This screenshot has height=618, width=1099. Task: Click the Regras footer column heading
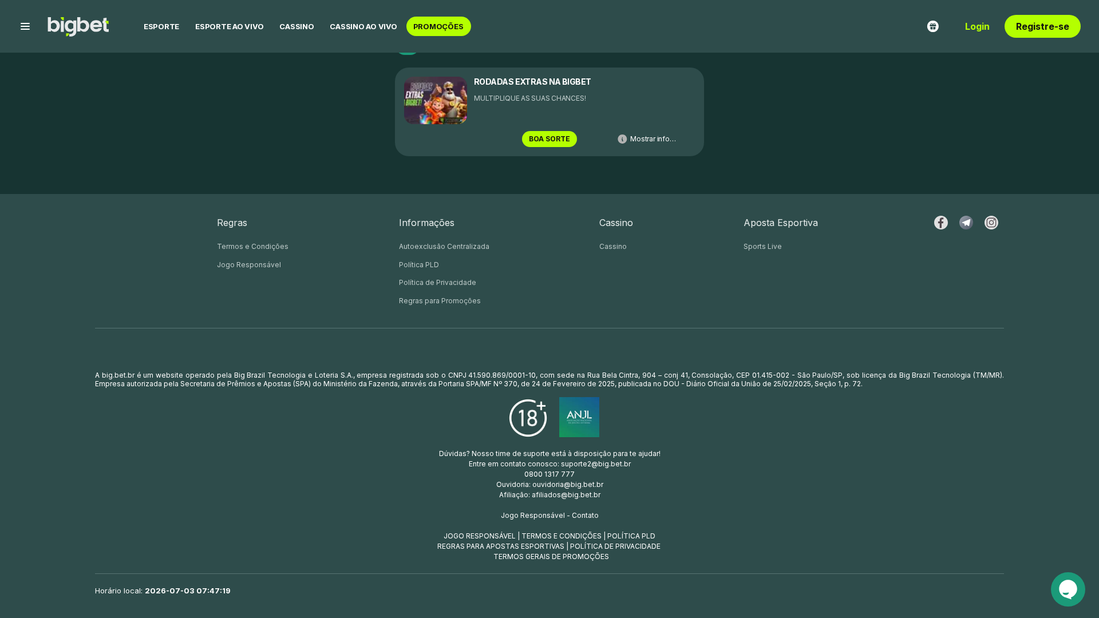pyautogui.click(x=232, y=223)
